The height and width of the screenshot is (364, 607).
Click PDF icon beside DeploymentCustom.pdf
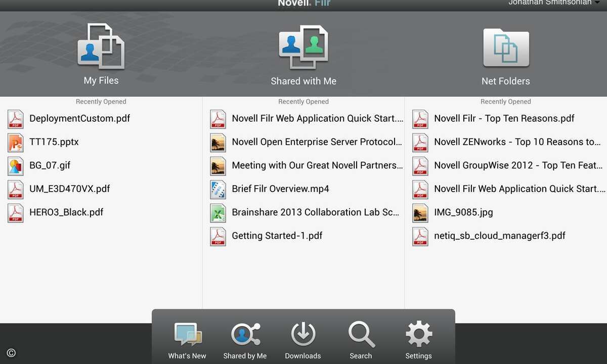16,119
